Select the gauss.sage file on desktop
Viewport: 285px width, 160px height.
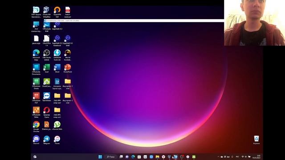(36, 40)
